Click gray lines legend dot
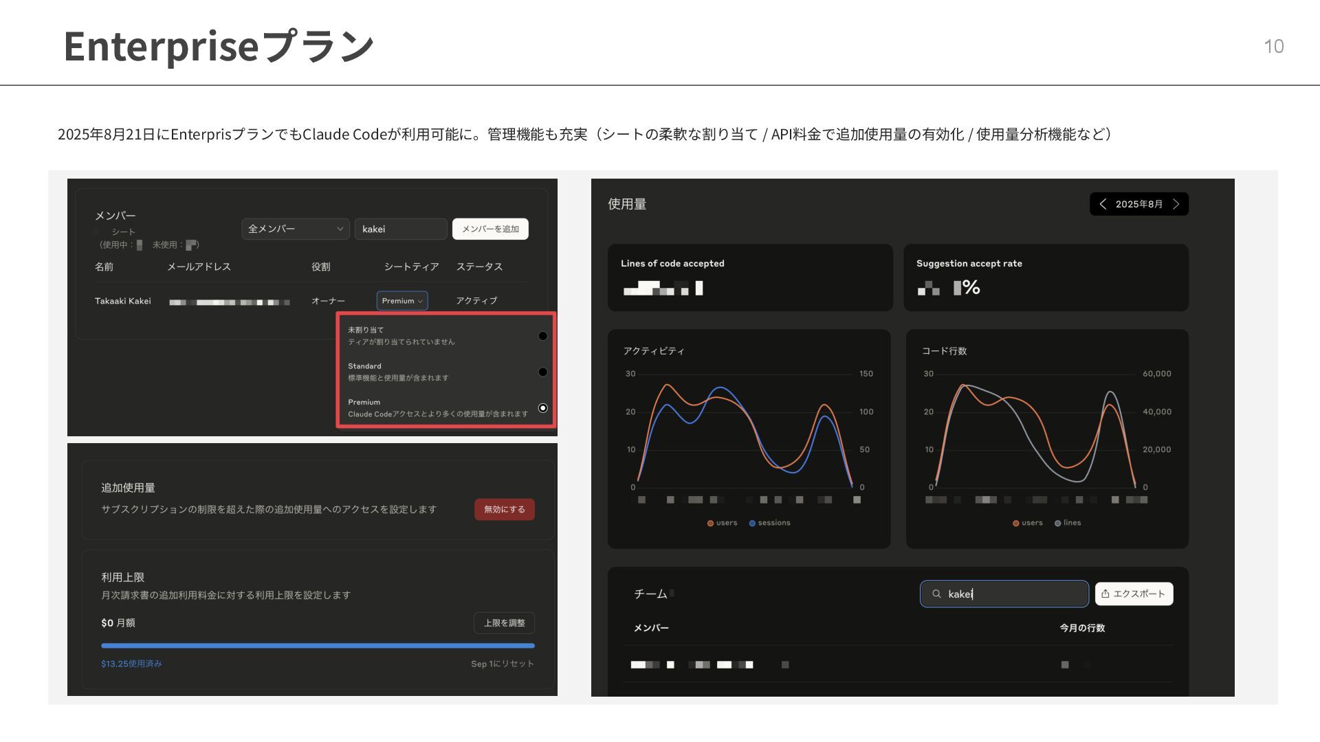 click(1057, 524)
